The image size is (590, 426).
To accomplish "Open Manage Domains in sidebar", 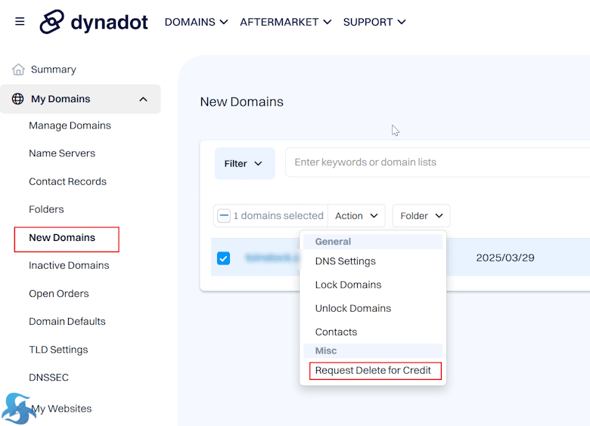I will tap(70, 125).
